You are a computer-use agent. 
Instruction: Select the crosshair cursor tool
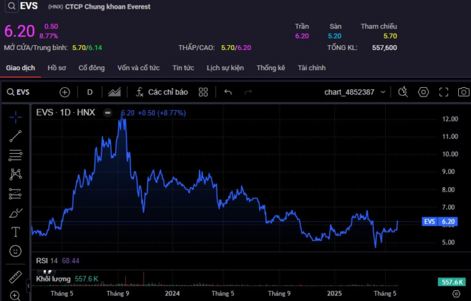pos(16,117)
